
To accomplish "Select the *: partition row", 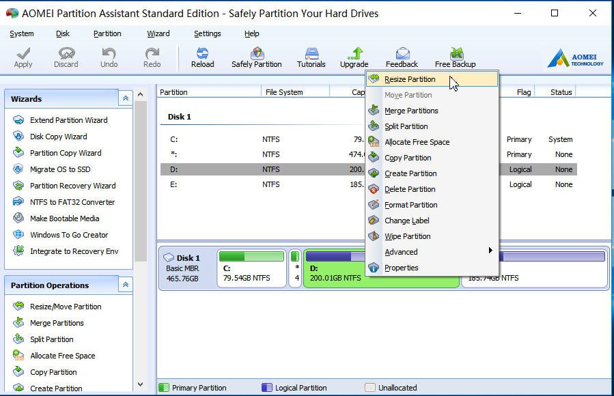I will coord(262,154).
